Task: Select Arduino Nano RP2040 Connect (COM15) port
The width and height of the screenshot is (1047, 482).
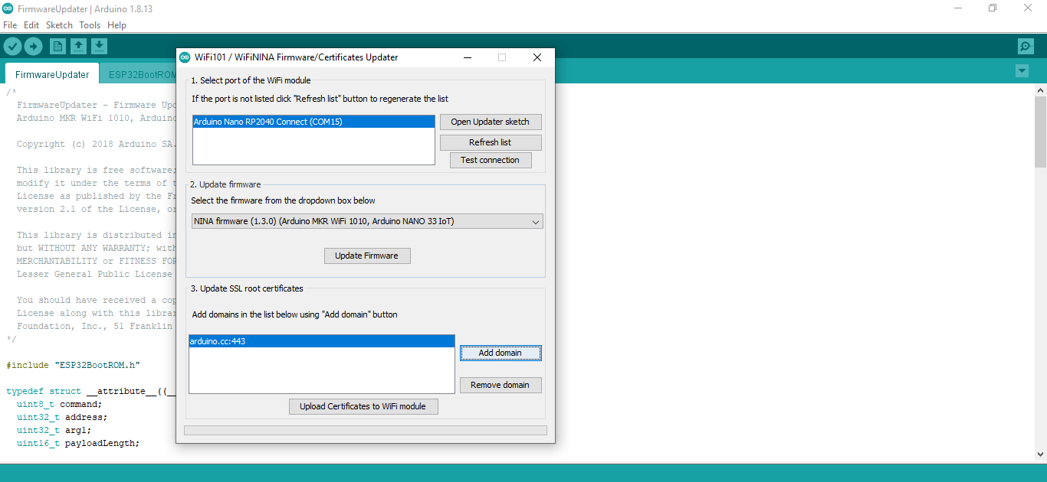Action: (313, 122)
